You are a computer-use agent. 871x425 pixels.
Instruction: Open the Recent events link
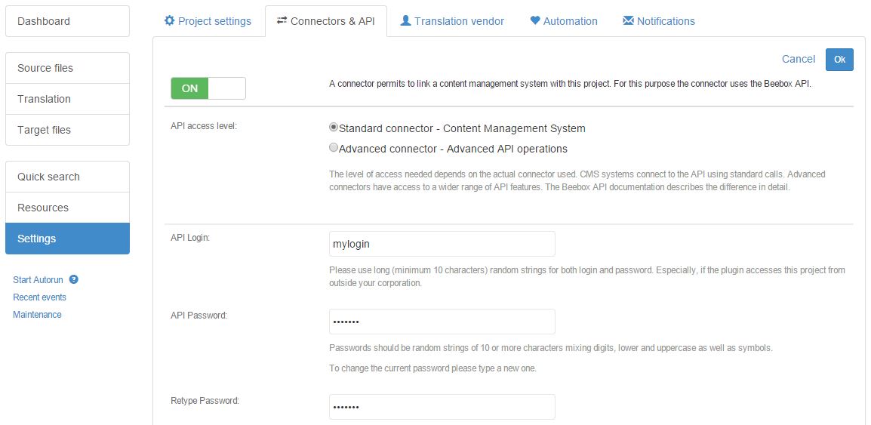click(x=40, y=297)
